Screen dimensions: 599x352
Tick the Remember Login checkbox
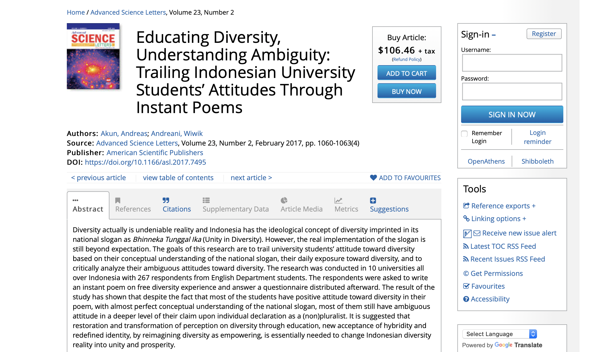(464, 134)
